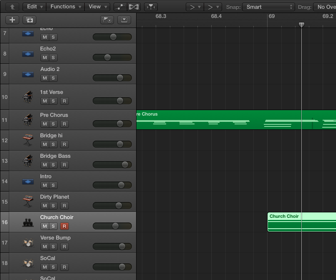The height and width of the screenshot is (280, 336).
Task: Record-enable the SoCal track 18
Action: 64,267
